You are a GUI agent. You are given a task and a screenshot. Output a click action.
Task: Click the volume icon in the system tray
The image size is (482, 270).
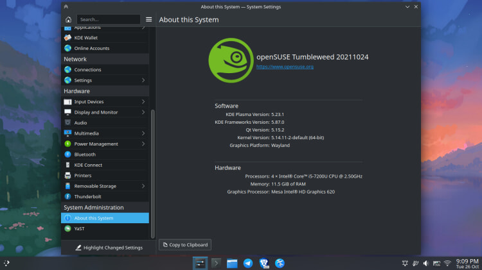tap(426, 263)
